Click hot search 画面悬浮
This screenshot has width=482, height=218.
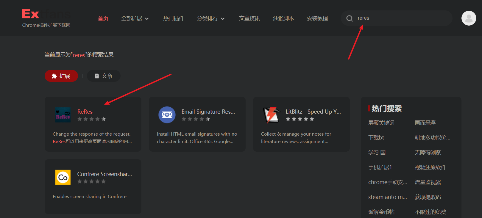[x=425, y=123]
